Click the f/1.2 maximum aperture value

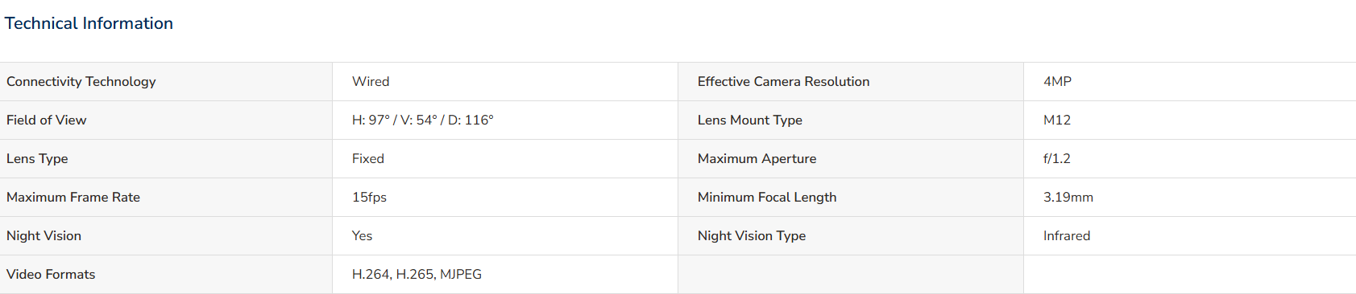(1057, 159)
